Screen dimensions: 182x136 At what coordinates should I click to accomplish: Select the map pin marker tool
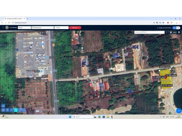pos(7,110)
